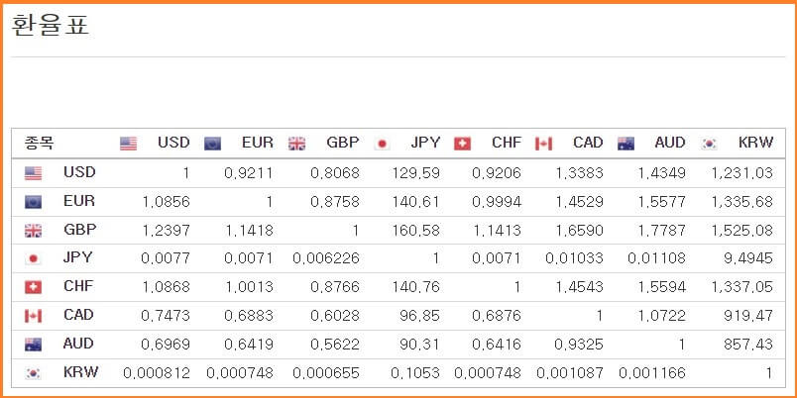
Task: Click the JPY row label
Action: [x=78, y=257]
